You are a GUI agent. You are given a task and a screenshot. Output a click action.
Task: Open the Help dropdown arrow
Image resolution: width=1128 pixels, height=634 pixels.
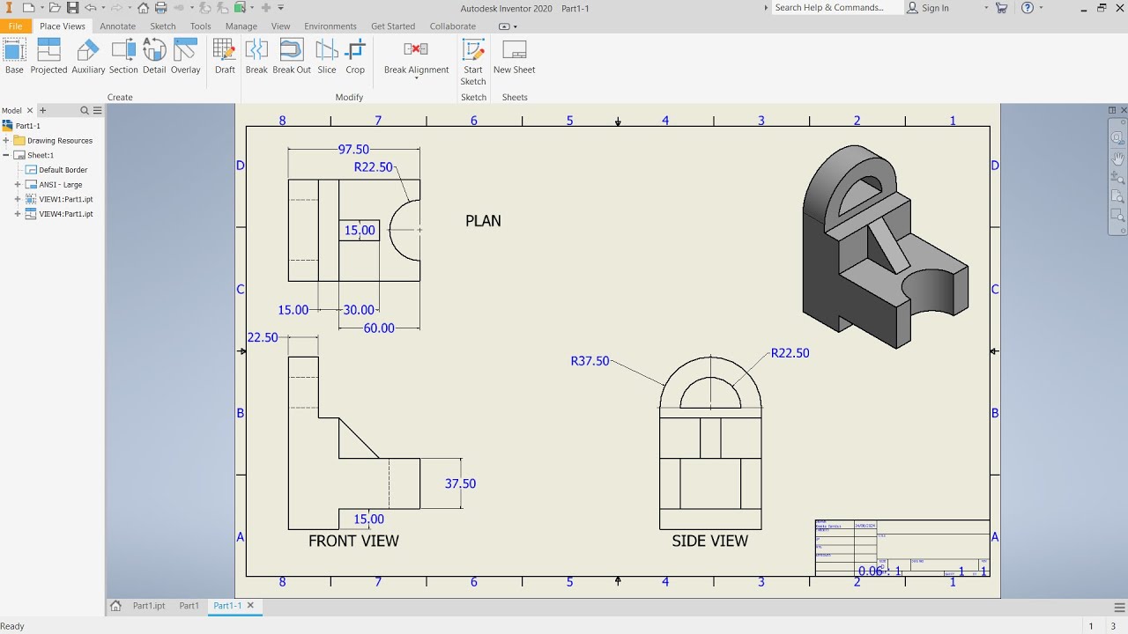[1040, 8]
